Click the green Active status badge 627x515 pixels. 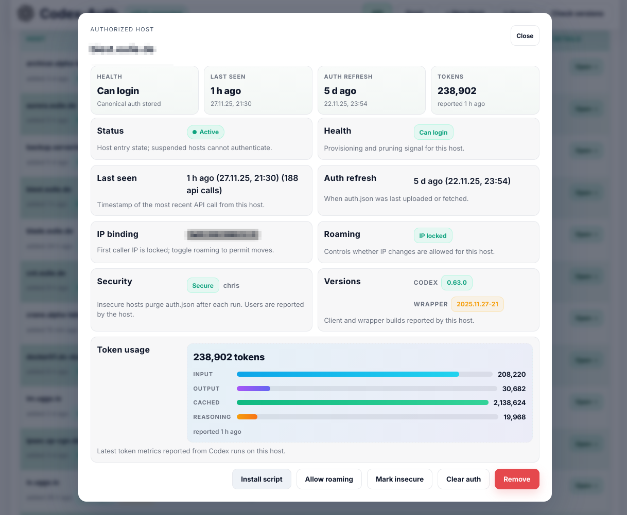(x=205, y=132)
